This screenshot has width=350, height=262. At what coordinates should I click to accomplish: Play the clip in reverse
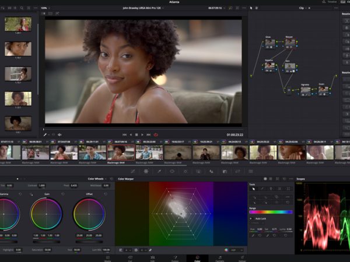[131, 135]
